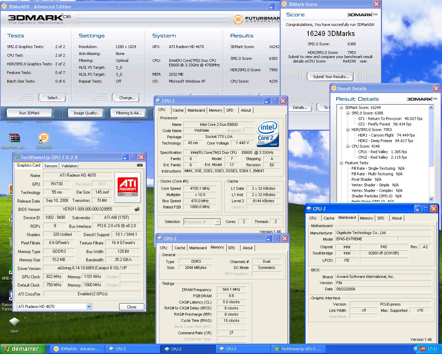Click the Futuremark logo in 3DMark06

(x=257, y=20)
